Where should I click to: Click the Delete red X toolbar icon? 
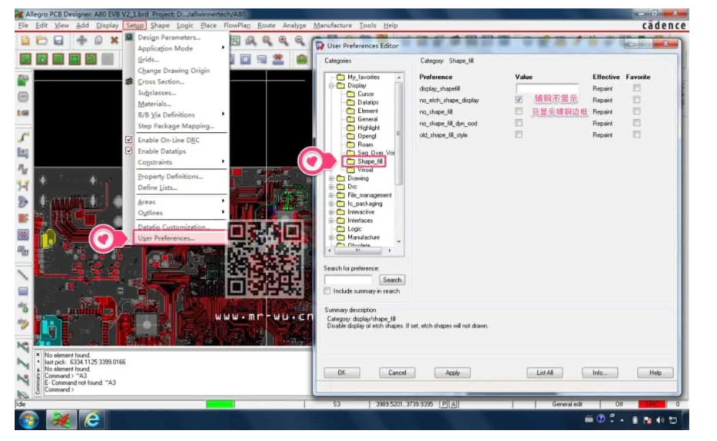click(115, 40)
